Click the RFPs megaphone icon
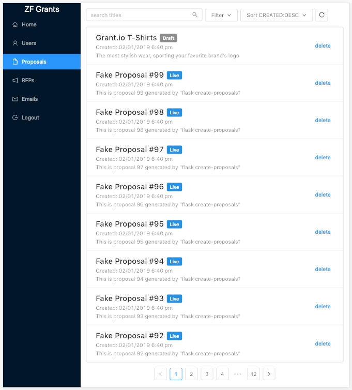352x390 pixels. 15,80
